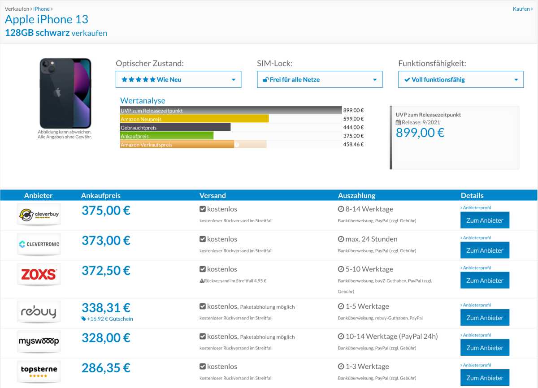538x388 pixels.
Task: Open the Funktionsfähigkeit dropdown
Action: [461, 79]
